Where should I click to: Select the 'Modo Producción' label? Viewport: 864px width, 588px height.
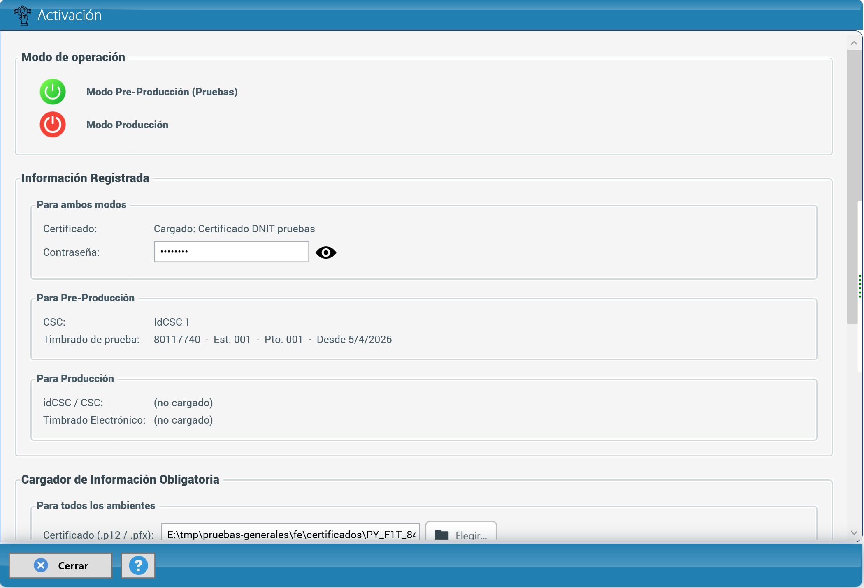(127, 125)
